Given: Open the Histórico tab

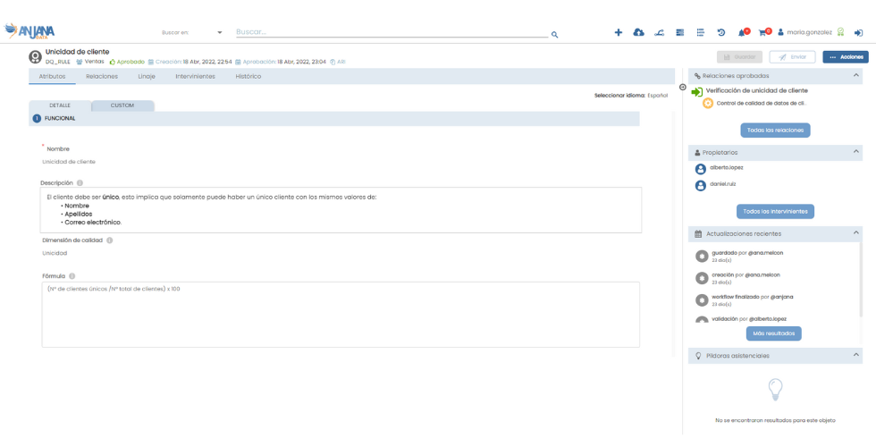Looking at the screenshot, I should [248, 77].
